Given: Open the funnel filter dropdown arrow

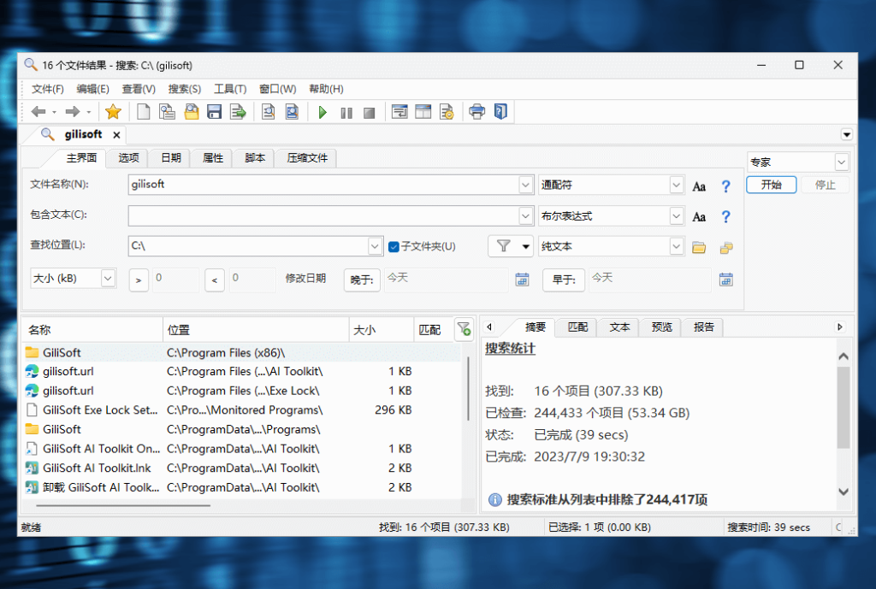Looking at the screenshot, I should coord(526,246).
